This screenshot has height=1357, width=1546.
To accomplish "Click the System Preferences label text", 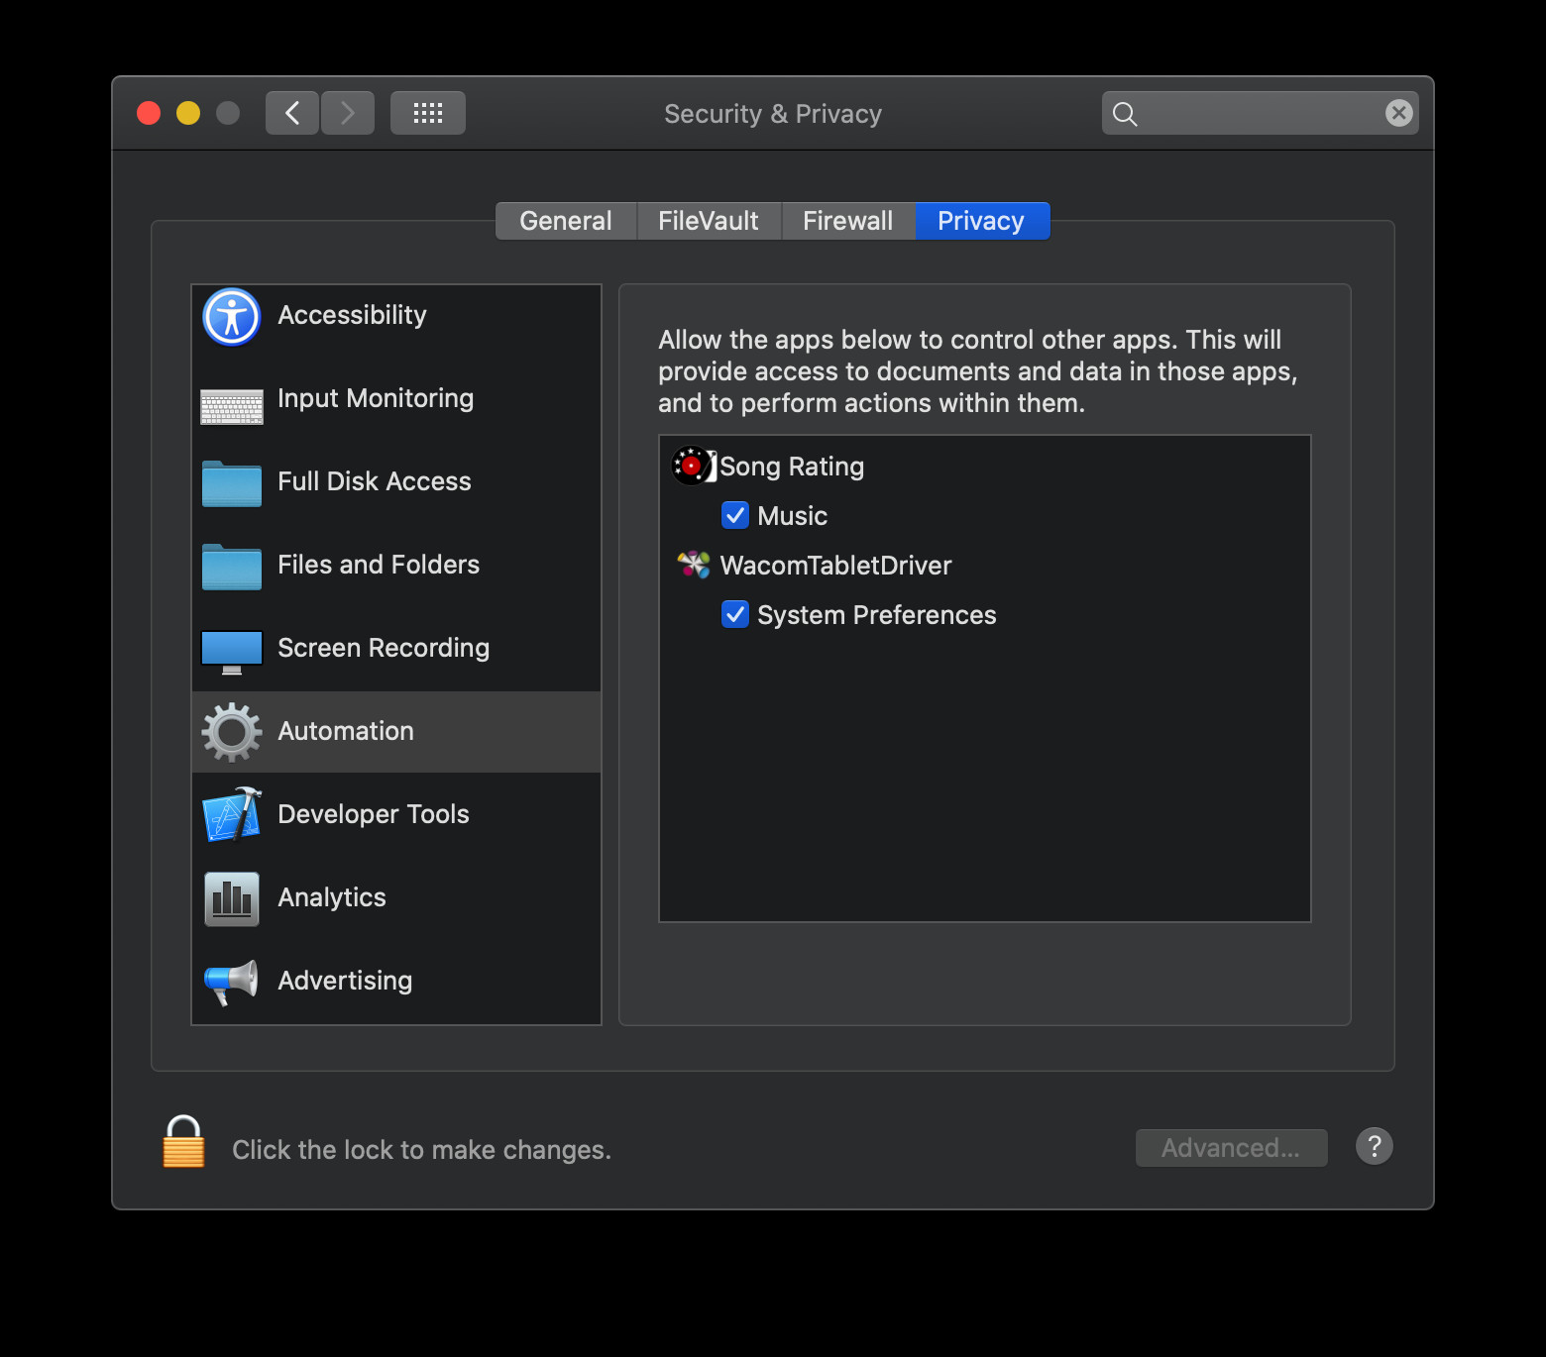I will (877, 615).
